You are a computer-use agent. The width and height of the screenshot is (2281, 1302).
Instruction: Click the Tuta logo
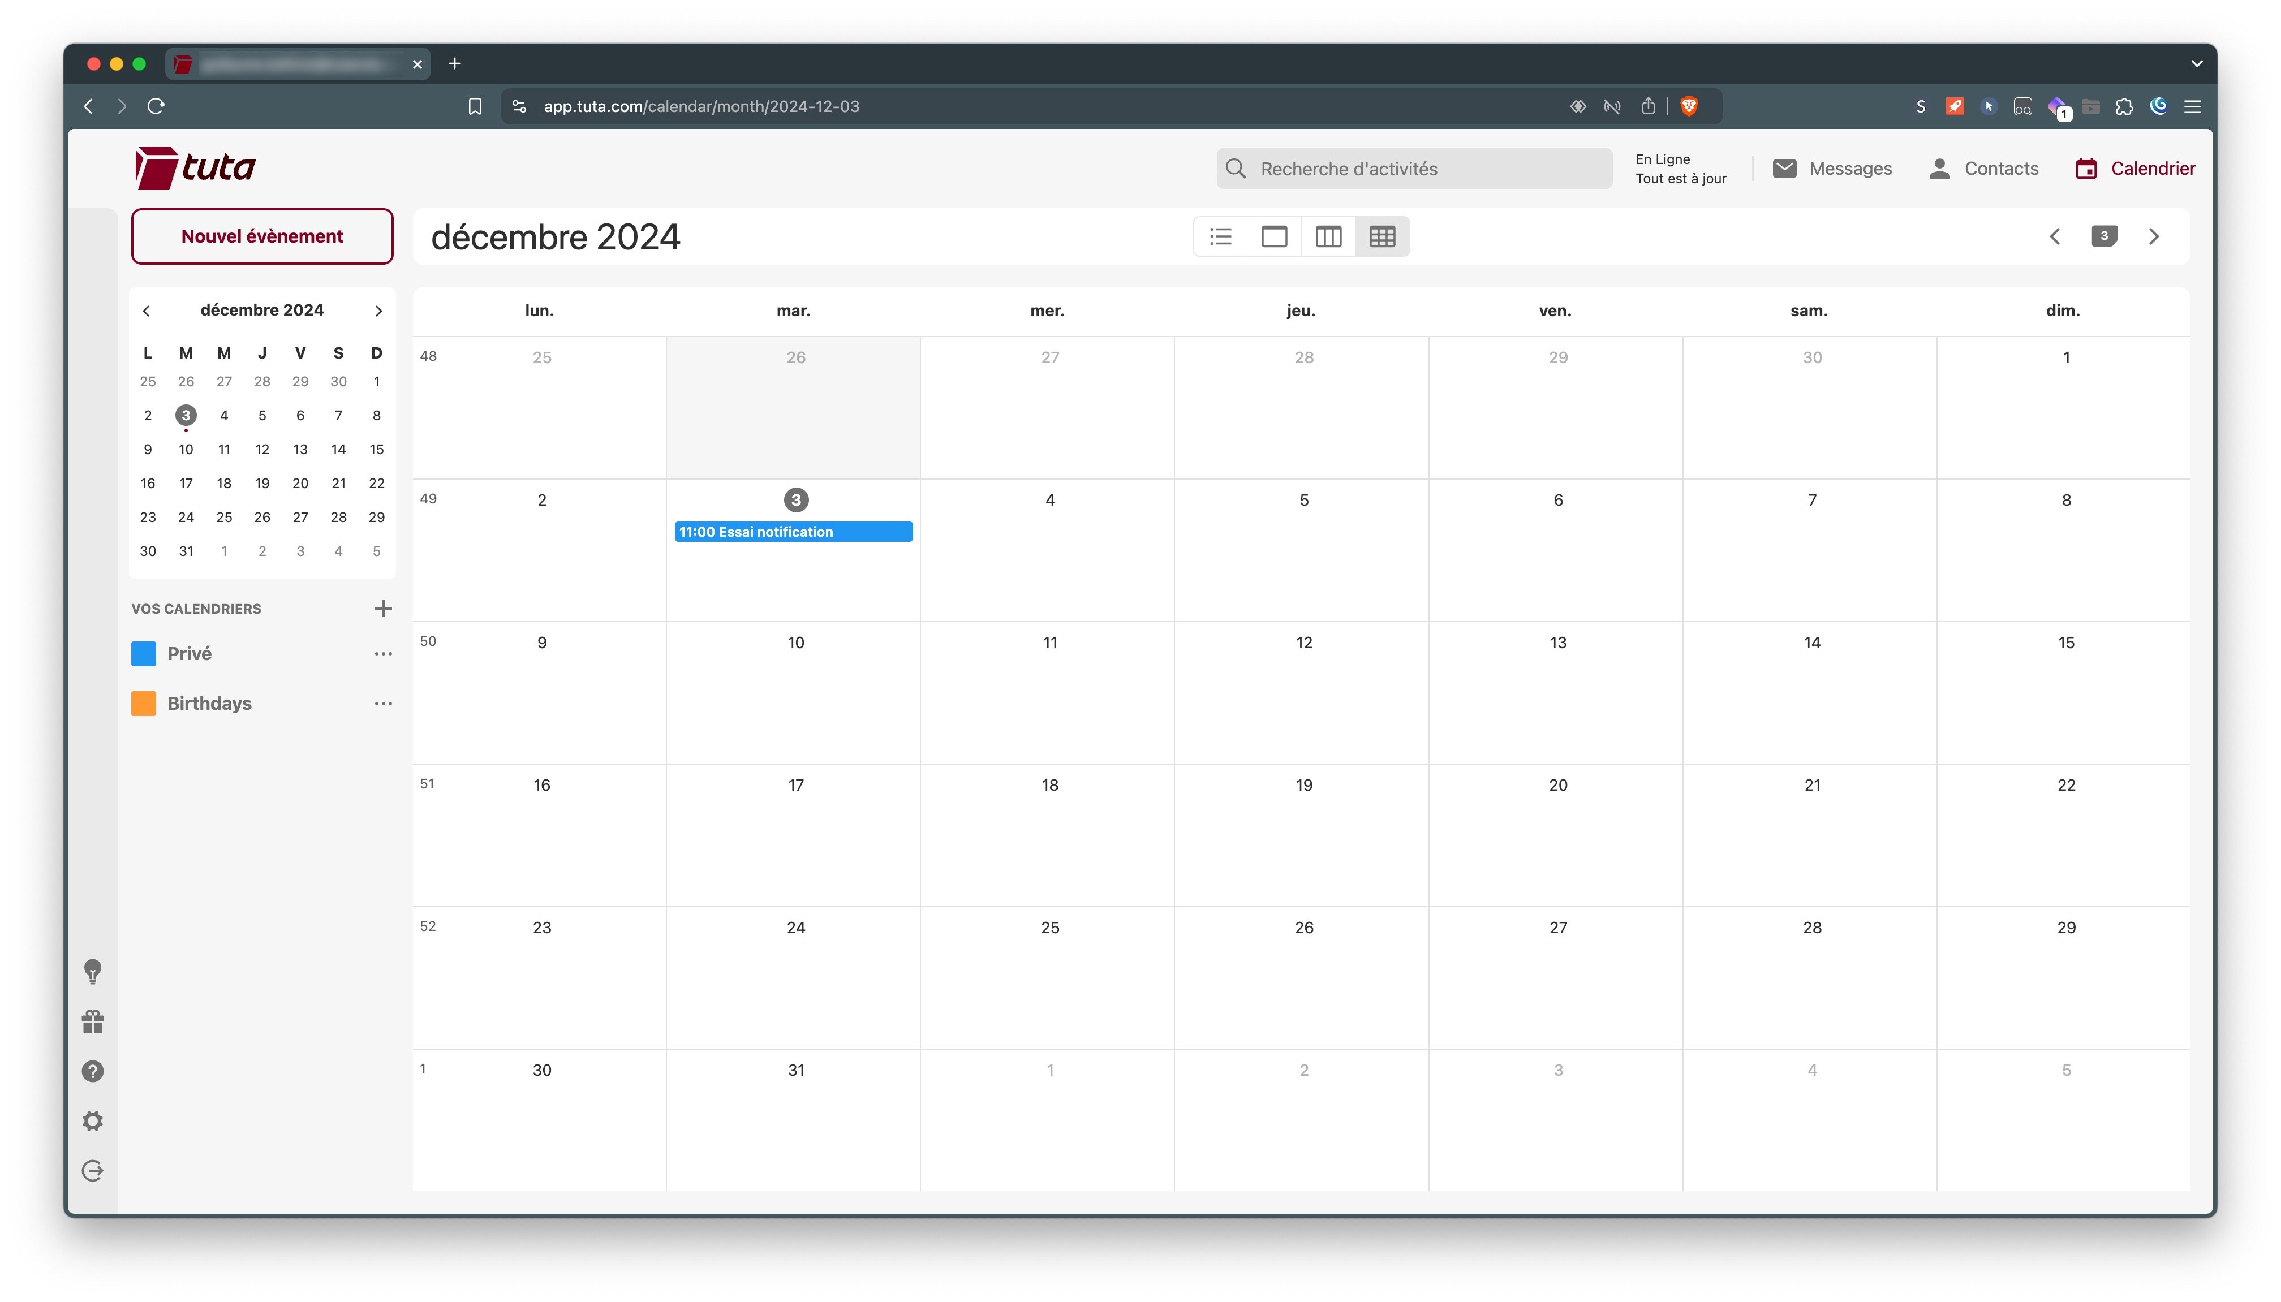[x=195, y=168]
